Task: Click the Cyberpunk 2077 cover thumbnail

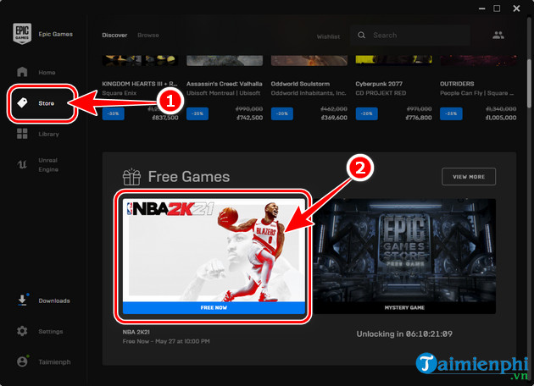Action: click(393, 60)
